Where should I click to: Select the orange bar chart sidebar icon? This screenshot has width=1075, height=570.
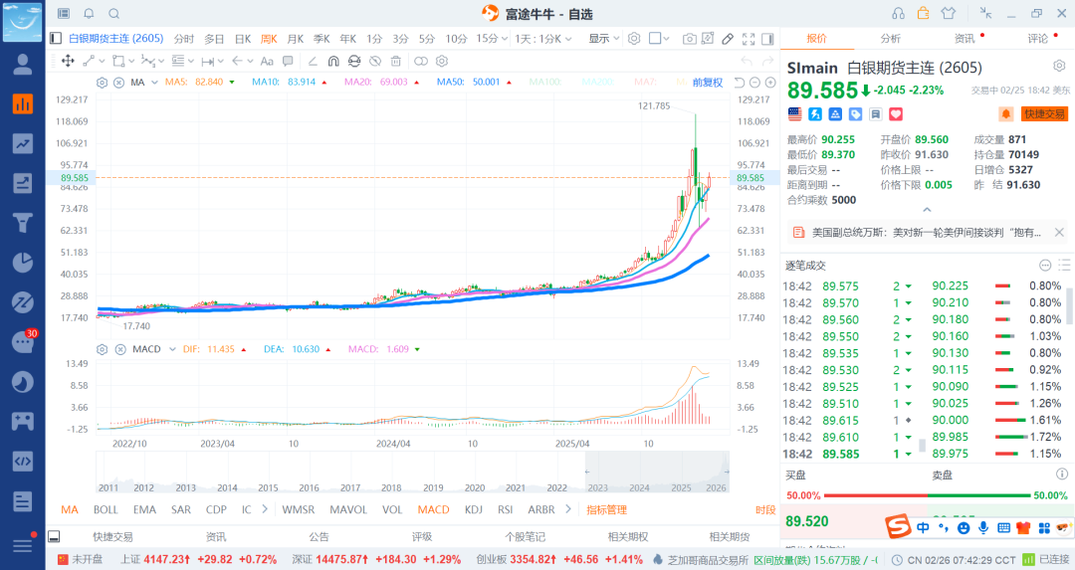coord(23,104)
